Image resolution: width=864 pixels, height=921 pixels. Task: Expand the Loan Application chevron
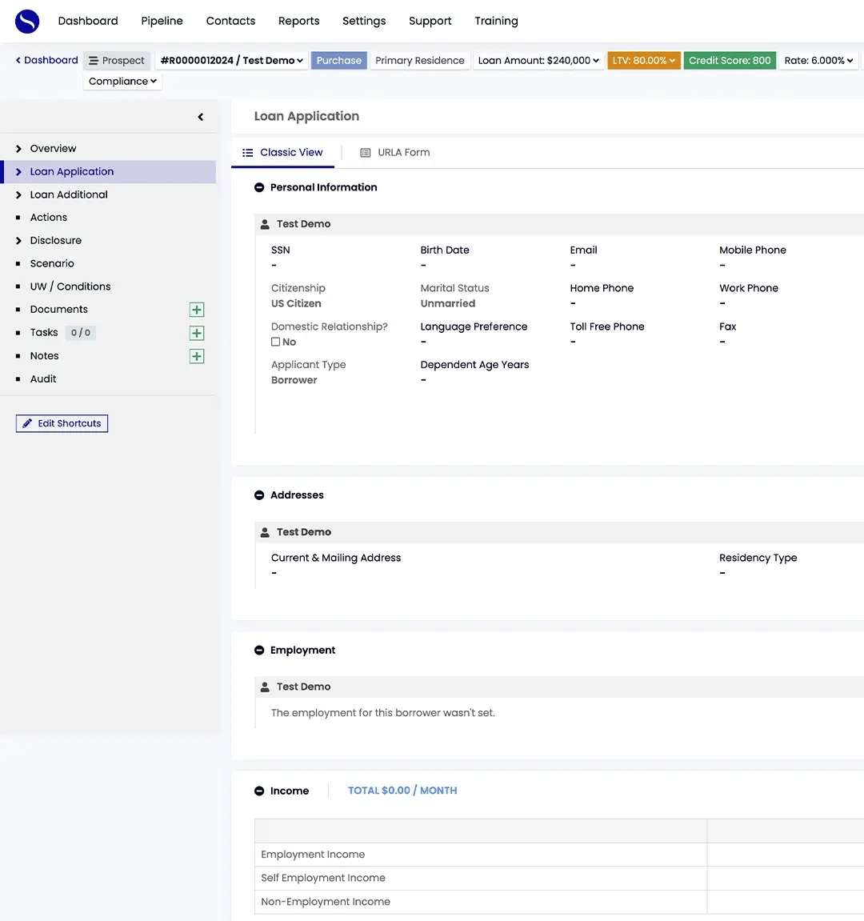coord(18,171)
